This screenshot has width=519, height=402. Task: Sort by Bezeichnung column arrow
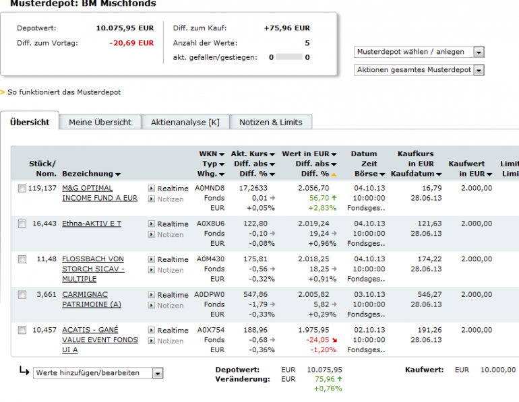(118, 174)
